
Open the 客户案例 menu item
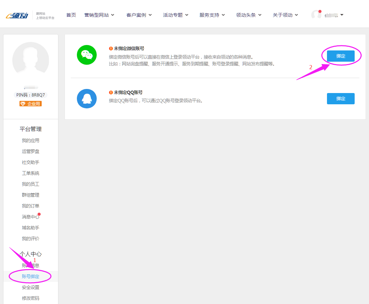coord(137,15)
